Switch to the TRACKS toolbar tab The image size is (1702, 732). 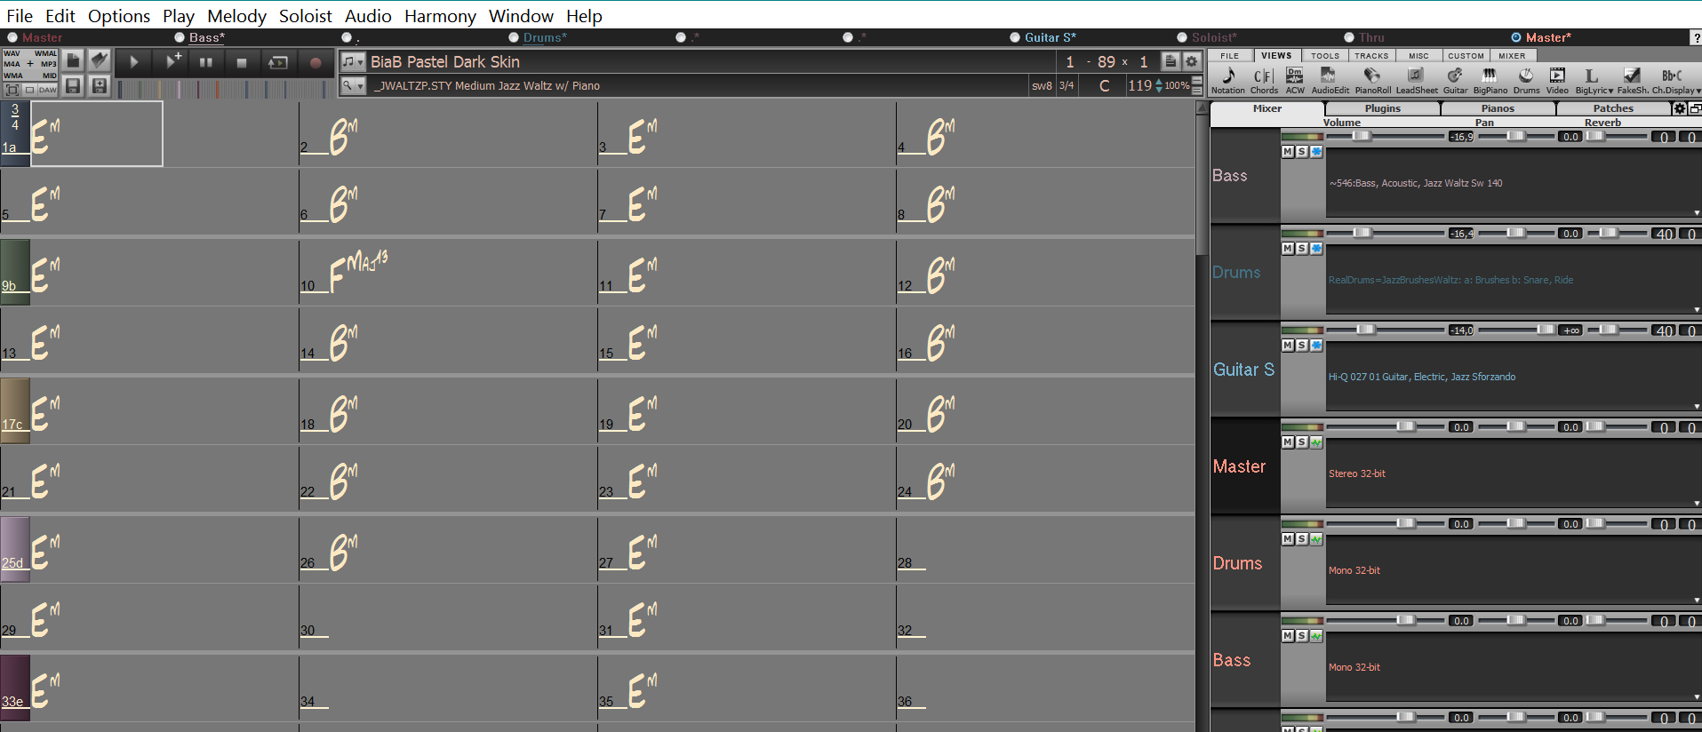[1370, 55]
